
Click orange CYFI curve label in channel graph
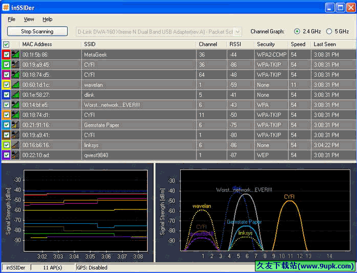[x=289, y=197]
